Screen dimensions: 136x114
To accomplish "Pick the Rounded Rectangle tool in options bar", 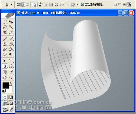I will (x=51, y=5).
